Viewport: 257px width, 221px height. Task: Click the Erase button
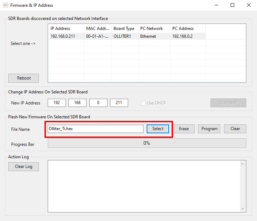click(184, 129)
